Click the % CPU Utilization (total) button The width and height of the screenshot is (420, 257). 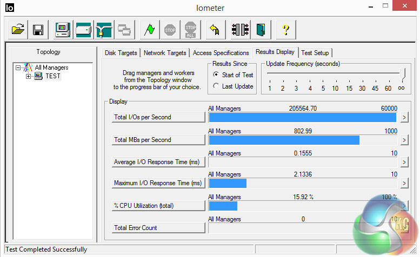point(158,206)
